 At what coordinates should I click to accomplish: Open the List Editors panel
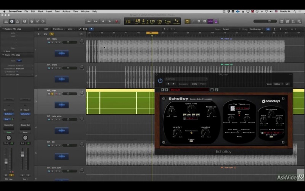[x=281, y=21]
